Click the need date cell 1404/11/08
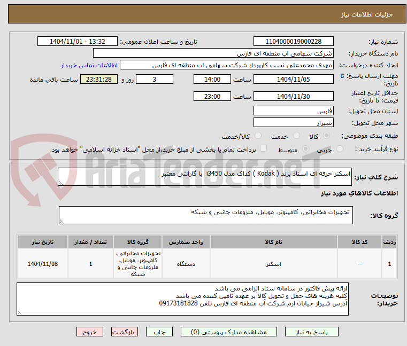407x346 pixels. [43, 264]
